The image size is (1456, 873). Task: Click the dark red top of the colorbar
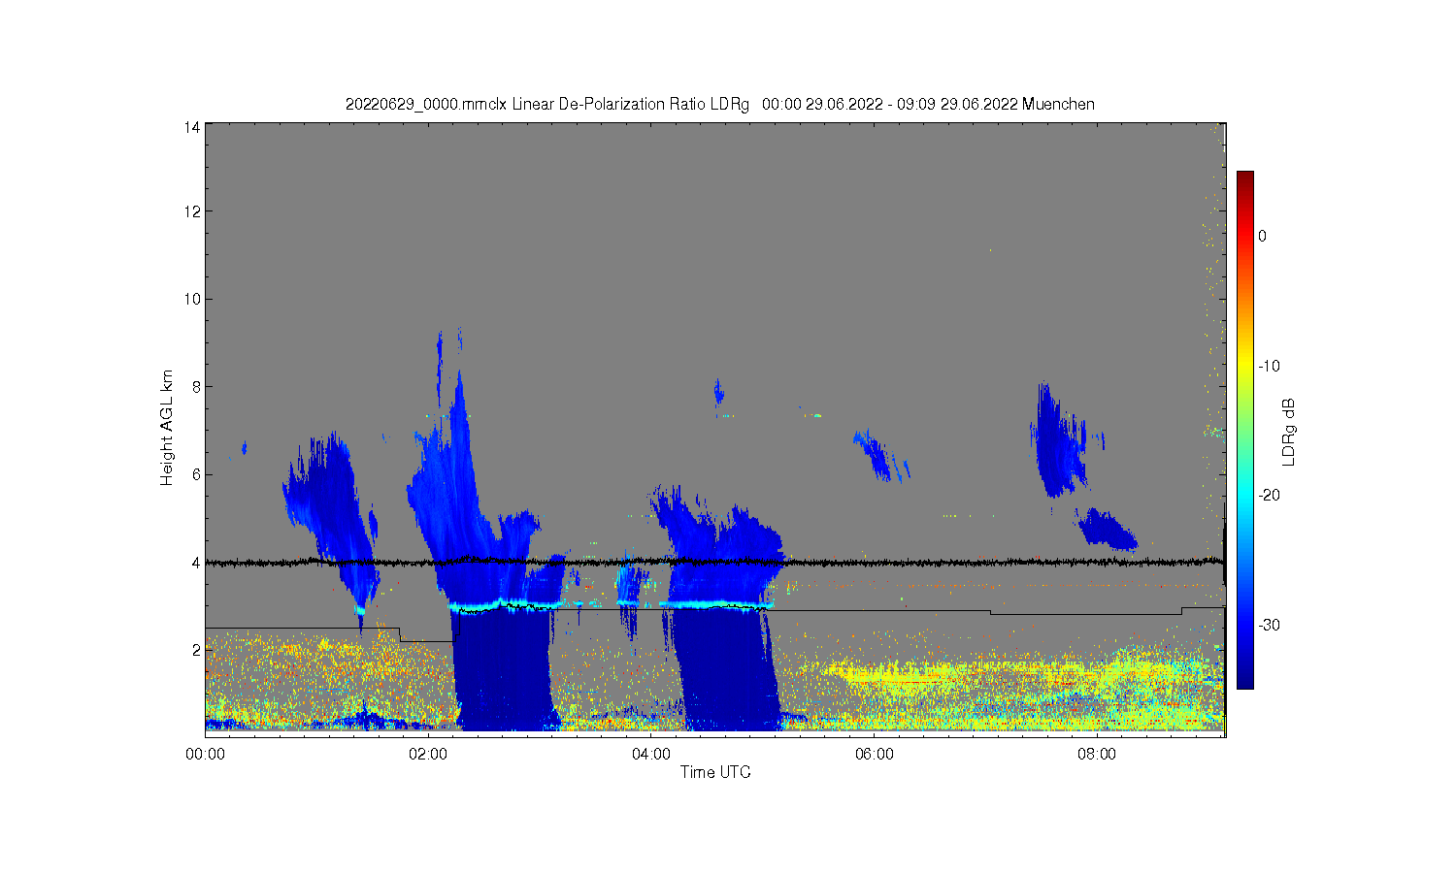point(1245,178)
